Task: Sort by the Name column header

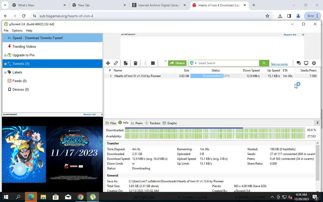Action: pos(144,70)
